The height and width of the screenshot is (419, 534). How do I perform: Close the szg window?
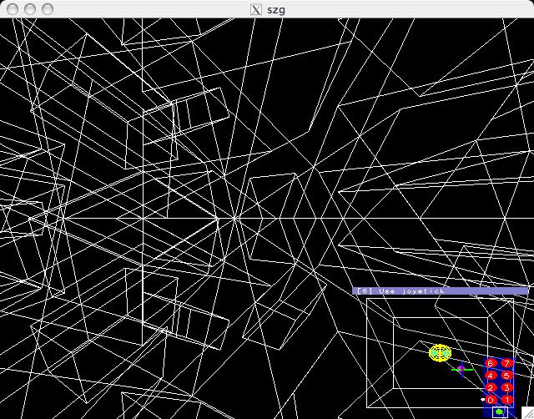[12, 9]
